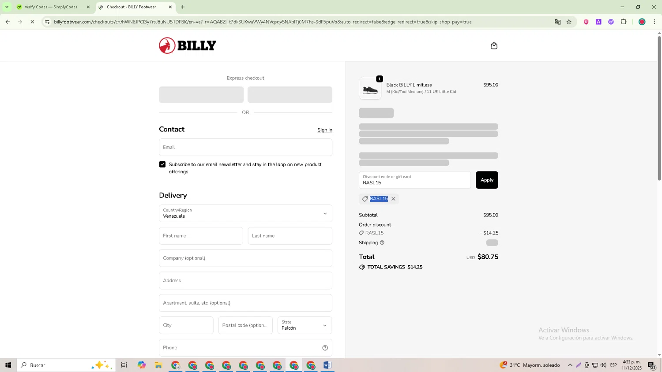The width and height of the screenshot is (662, 372).
Task: Open the Black BILLY Limitless product thumbnail
Action: pyautogui.click(x=370, y=88)
